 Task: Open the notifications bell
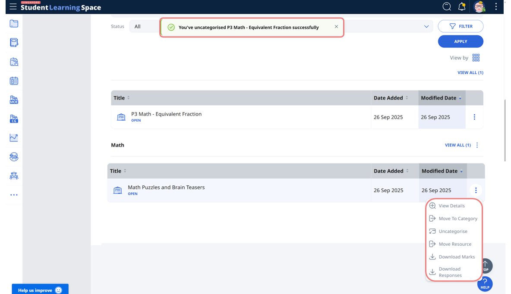pyautogui.click(x=462, y=6)
